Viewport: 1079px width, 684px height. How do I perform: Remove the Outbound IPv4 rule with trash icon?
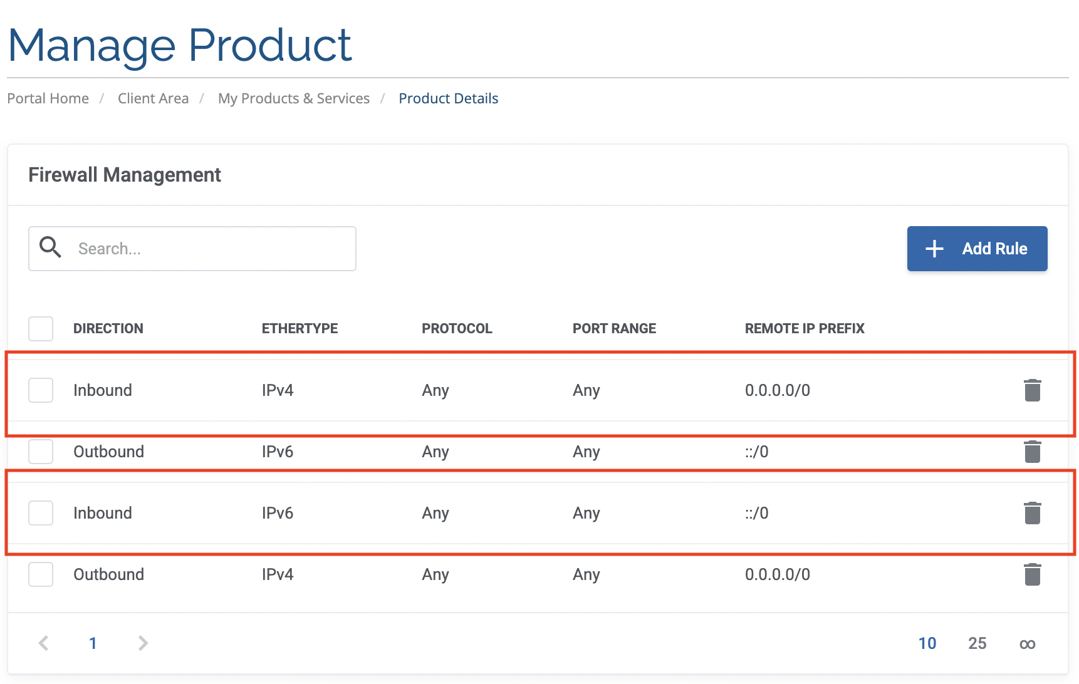[x=1032, y=574]
